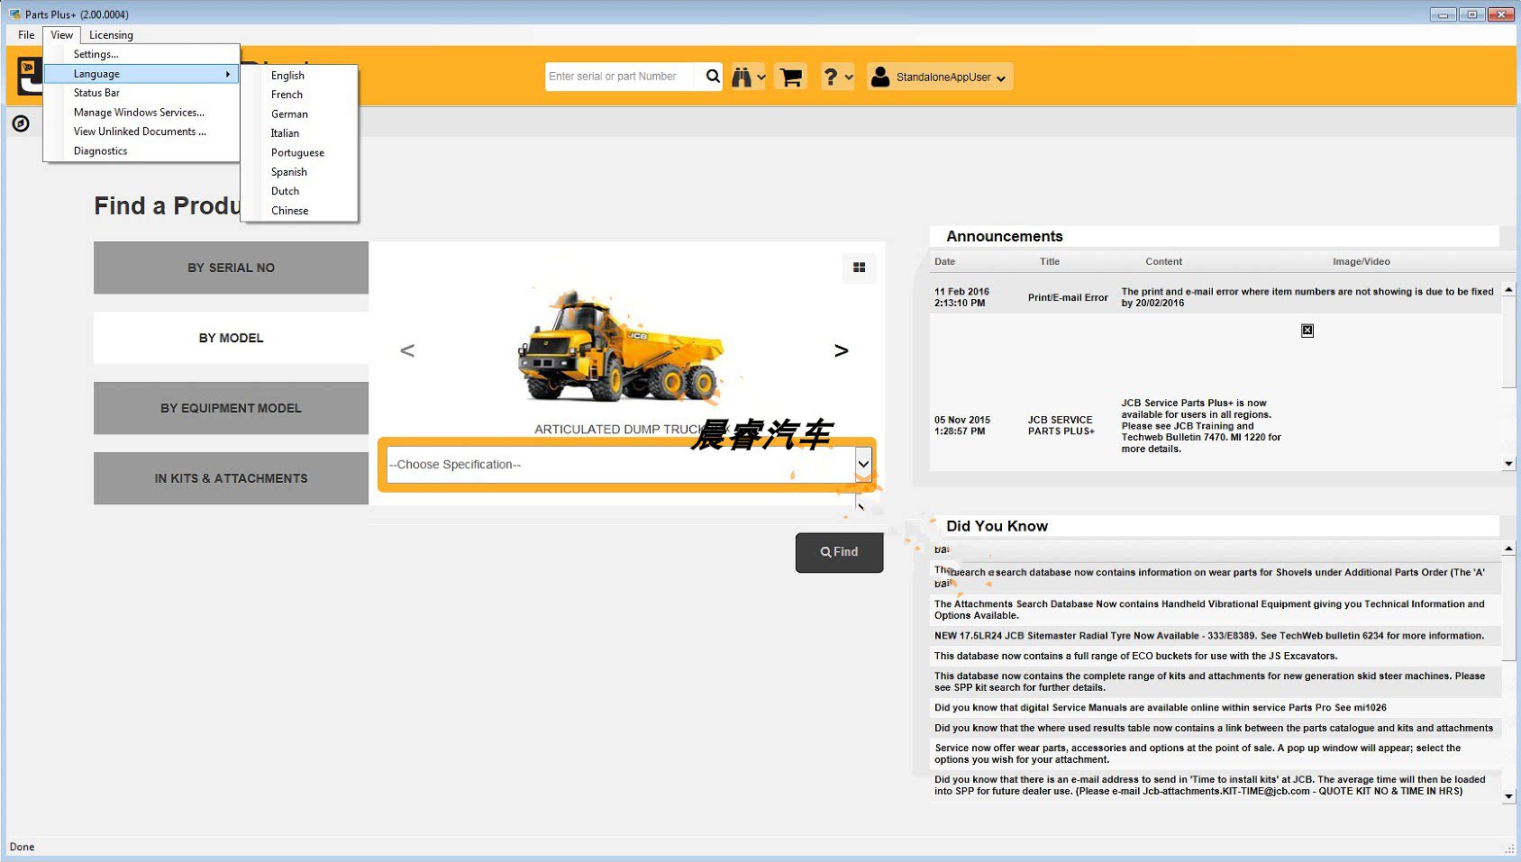Select the JCB SERVICE PARTS PLUS+ announcement title
1521x862 pixels.
(1061, 426)
